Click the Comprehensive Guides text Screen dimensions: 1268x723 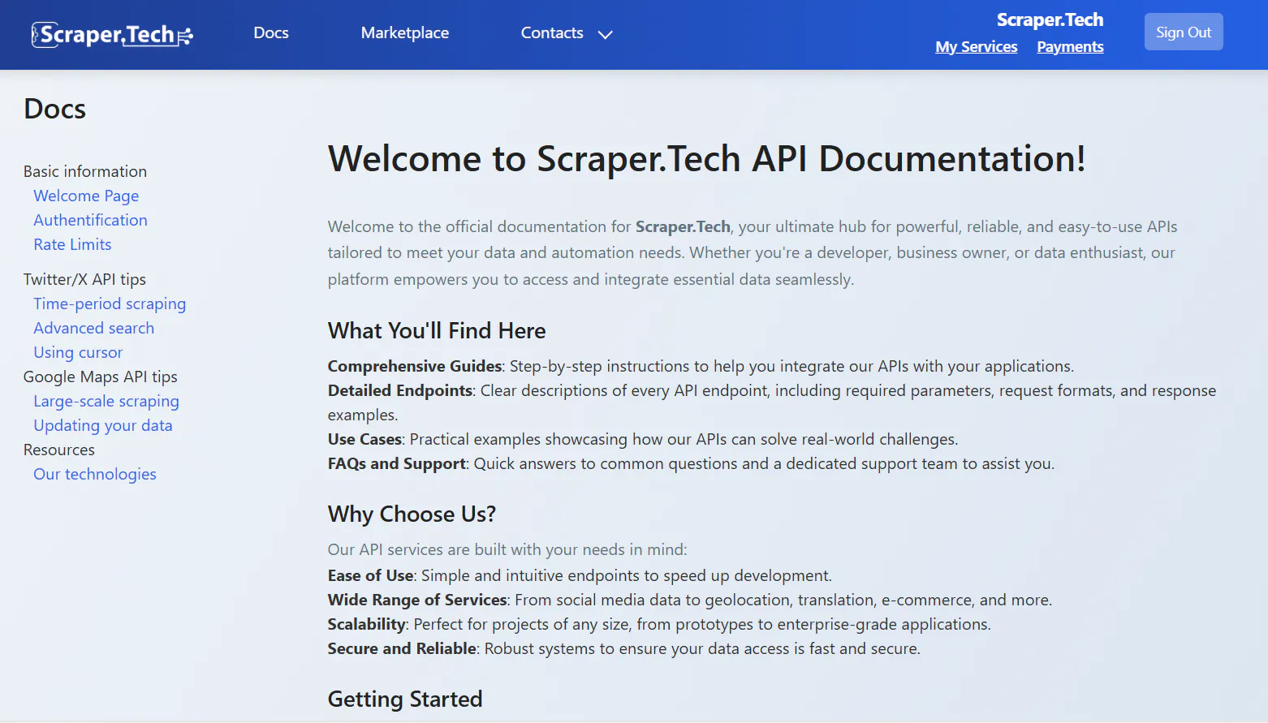[415, 366]
